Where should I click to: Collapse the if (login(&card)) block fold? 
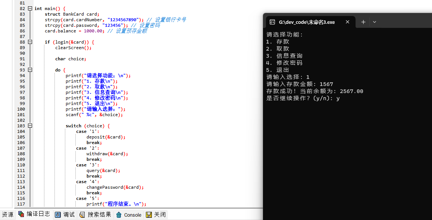30,42
